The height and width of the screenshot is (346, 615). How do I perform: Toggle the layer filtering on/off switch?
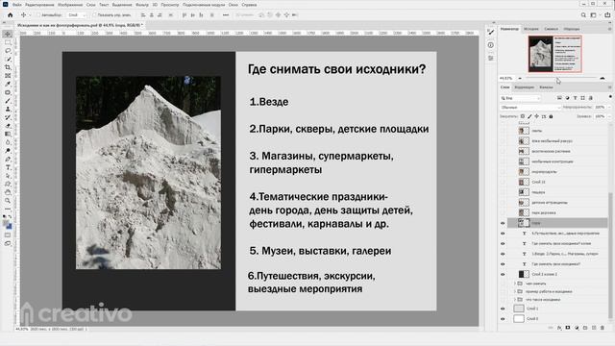click(x=610, y=97)
